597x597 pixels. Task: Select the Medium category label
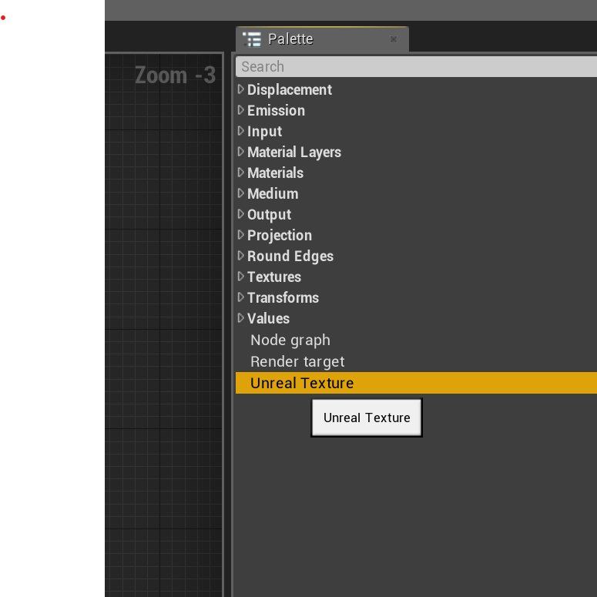[x=273, y=194]
